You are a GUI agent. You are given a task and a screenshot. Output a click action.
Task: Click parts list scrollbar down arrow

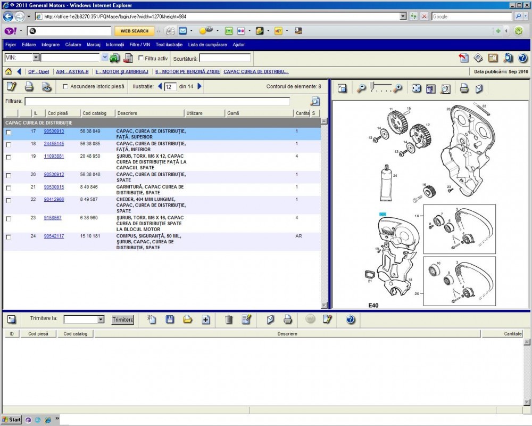324,305
